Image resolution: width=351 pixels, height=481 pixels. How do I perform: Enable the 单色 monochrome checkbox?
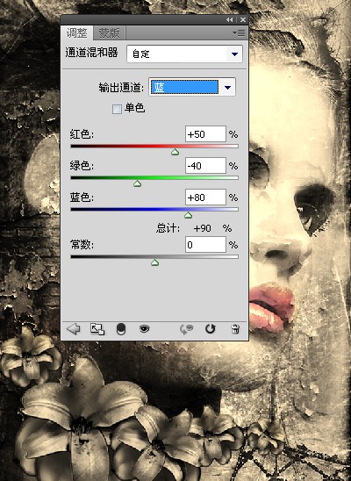click(117, 109)
